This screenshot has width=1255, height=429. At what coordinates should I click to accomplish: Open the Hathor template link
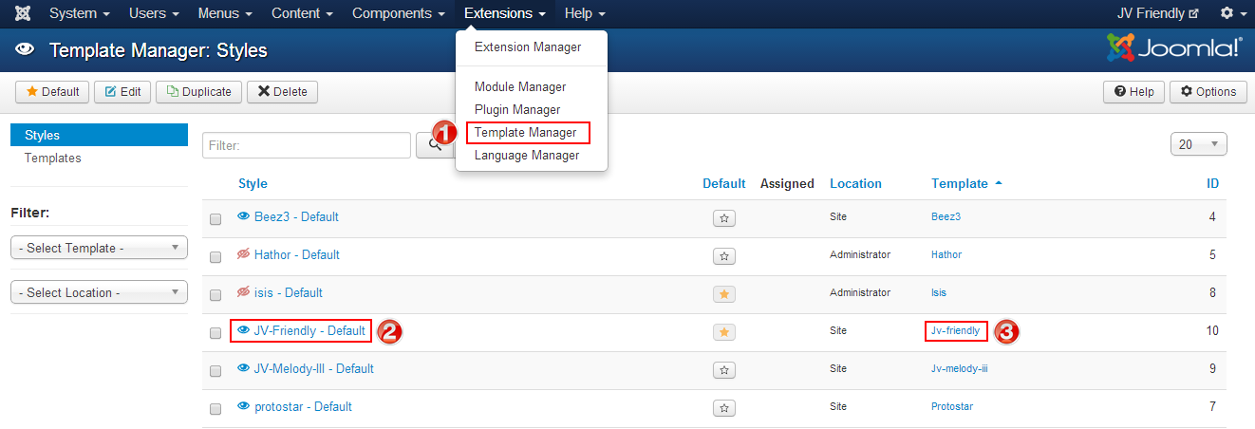[x=946, y=254]
